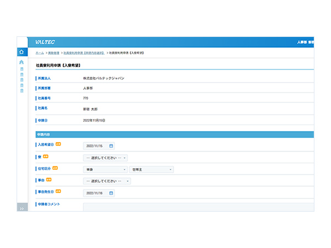Click the 事由発生日 date field
The image size is (331, 248).
(x=96, y=193)
